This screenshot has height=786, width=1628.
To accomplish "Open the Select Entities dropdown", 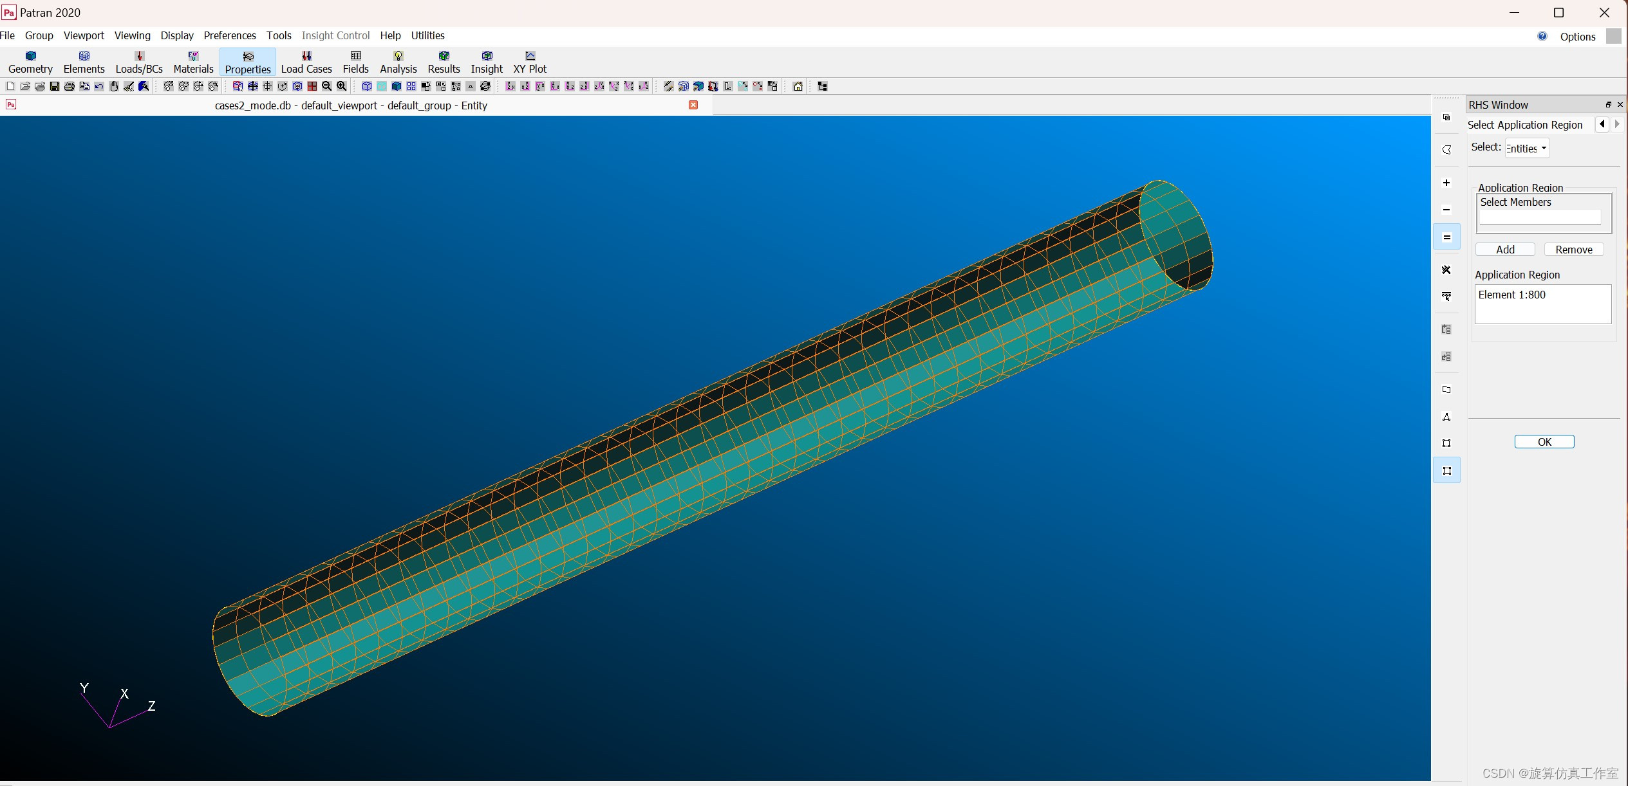I will tap(1527, 148).
